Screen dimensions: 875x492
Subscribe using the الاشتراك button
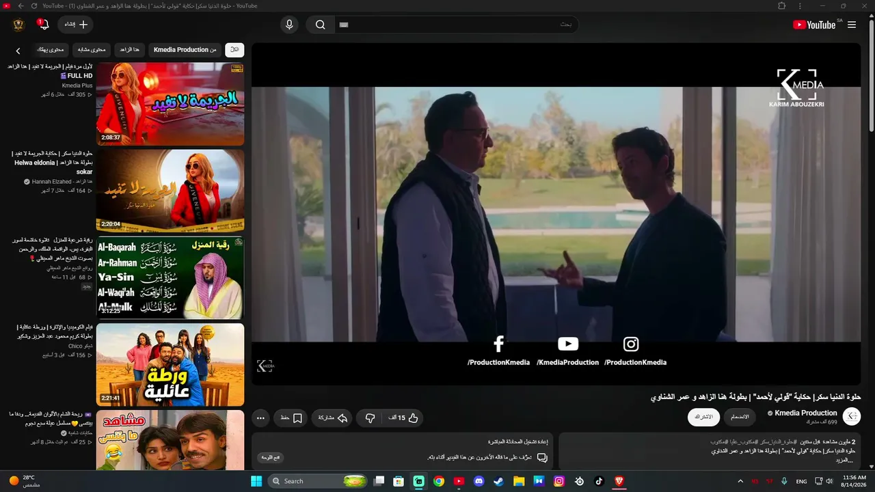(703, 417)
